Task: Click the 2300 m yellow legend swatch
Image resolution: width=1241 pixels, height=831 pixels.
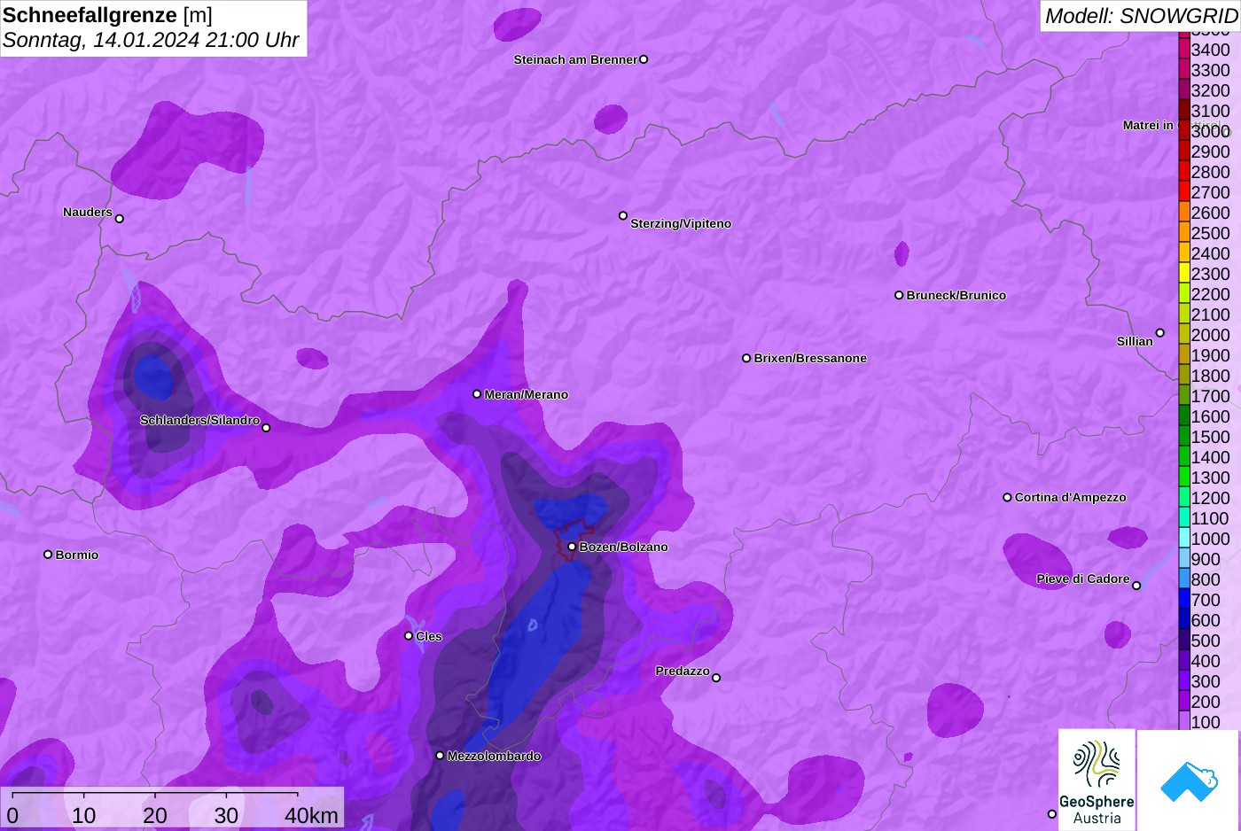Action: pos(1184,273)
